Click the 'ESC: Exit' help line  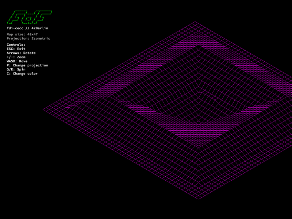point(16,49)
